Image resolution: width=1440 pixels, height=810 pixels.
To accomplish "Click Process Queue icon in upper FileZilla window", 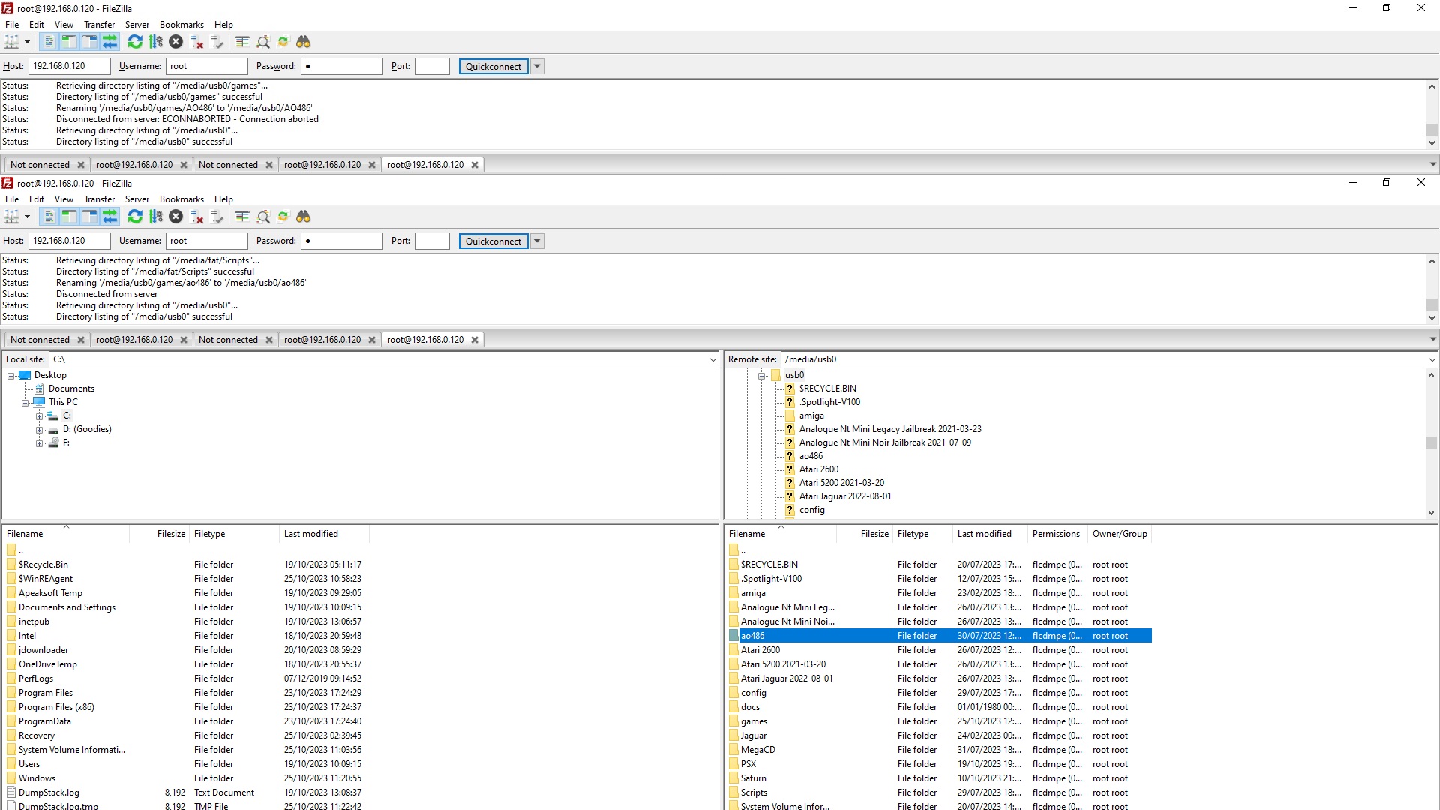I will [155, 42].
